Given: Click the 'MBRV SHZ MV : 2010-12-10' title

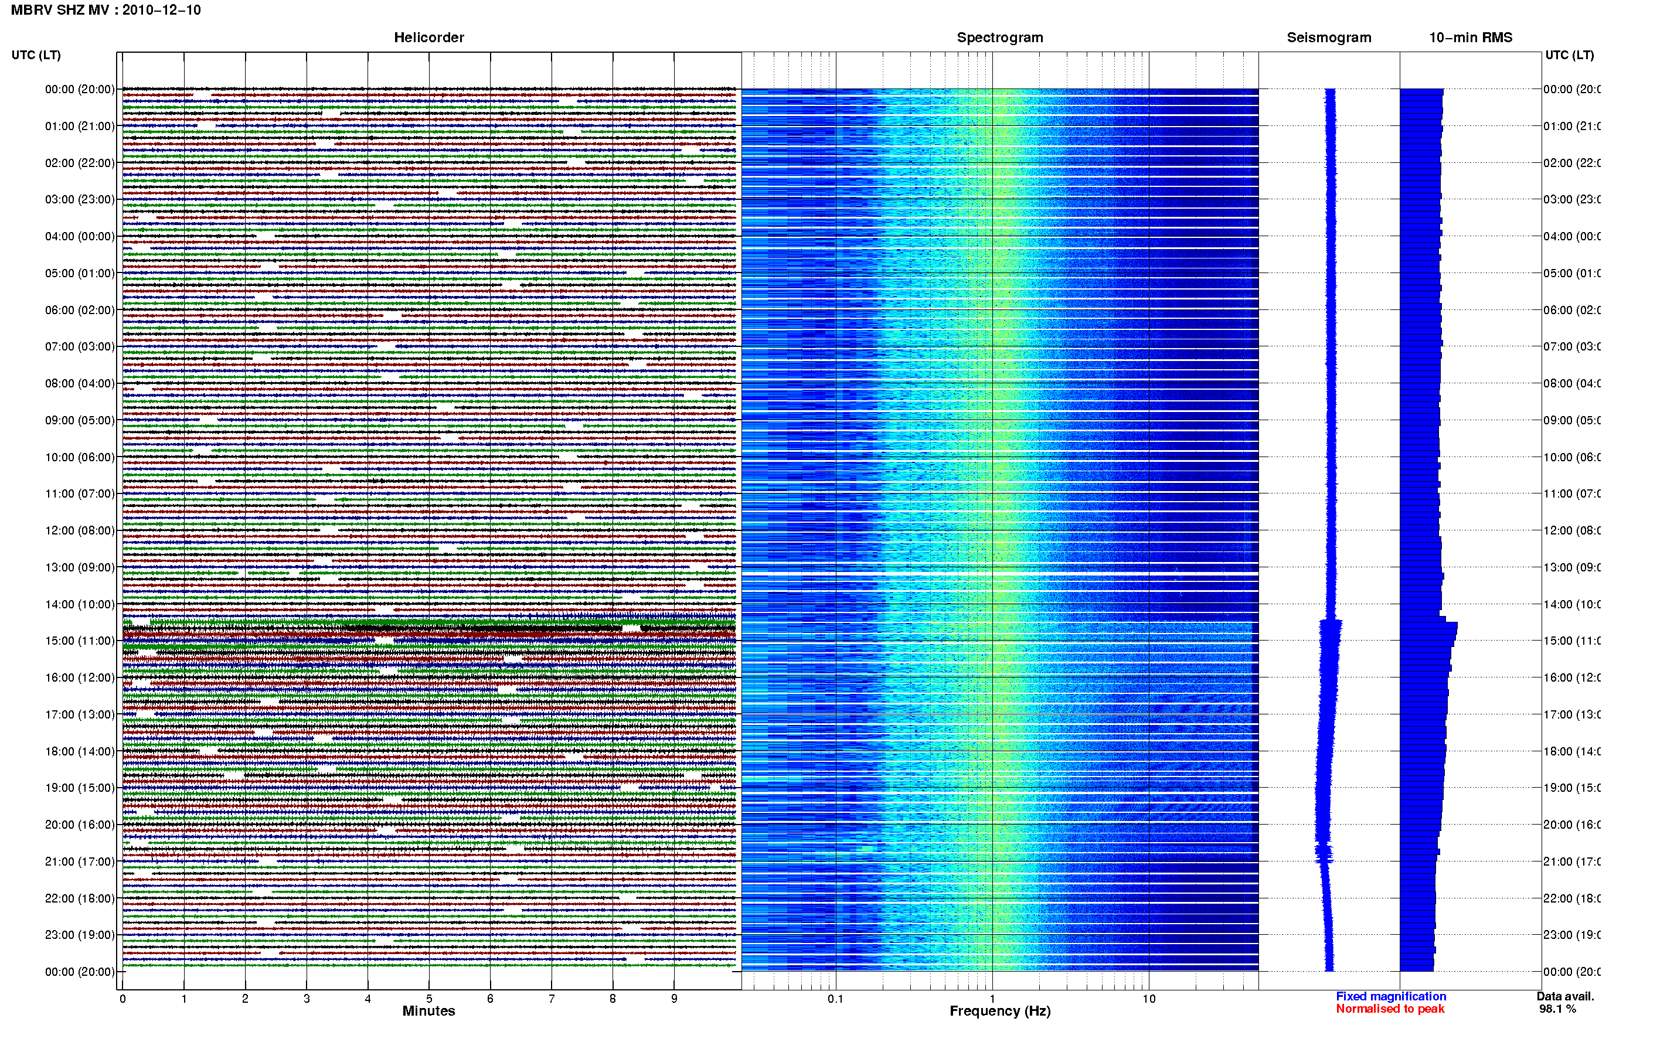Looking at the screenshot, I should pyautogui.click(x=106, y=9).
